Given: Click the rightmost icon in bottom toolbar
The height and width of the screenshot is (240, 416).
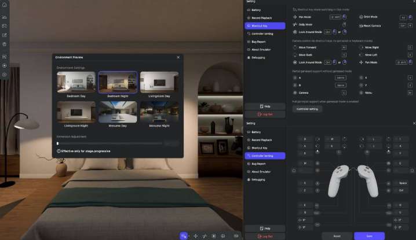Looking at the screenshot, I should pos(236,236).
